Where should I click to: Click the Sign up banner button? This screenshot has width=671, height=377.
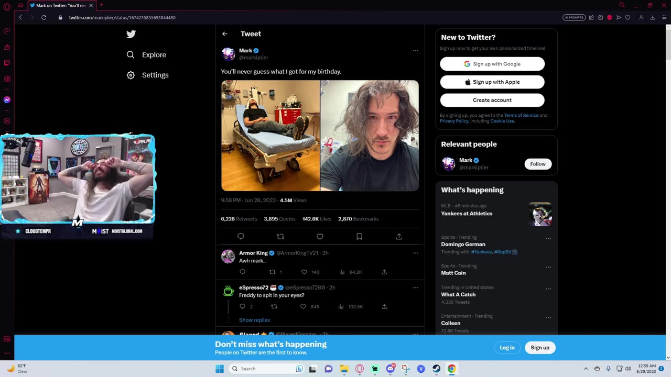coord(540,348)
